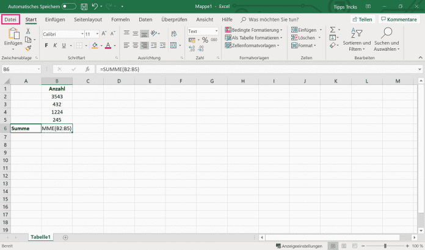Screen dimensions: 425x250
Task: Click the Kommentare button
Action: [398, 20]
